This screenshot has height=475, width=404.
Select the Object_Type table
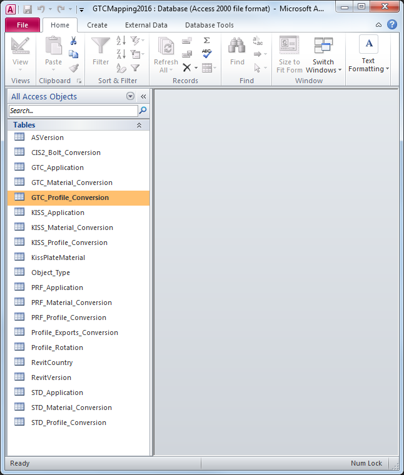click(79, 272)
